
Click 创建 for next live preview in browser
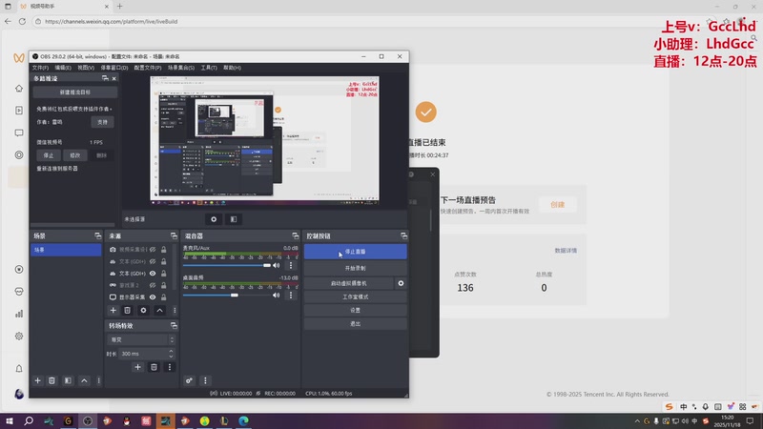[x=557, y=205]
